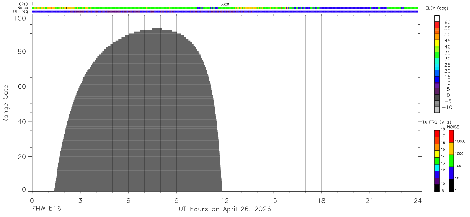The image size is (470, 217).
Task: Click the 20 tick label on the Range Gate axis
Action: pyautogui.click(x=23, y=157)
